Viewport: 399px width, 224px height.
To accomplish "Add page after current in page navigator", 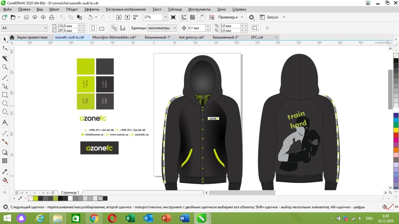I will pyautogui.click(x=53, y=193).
